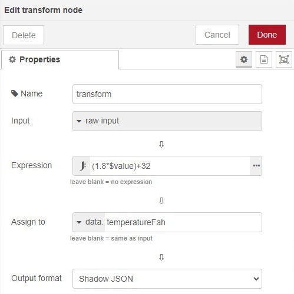Click the tag icon beside Name
Screen dimensions: 294x294
tap(15, 93)
